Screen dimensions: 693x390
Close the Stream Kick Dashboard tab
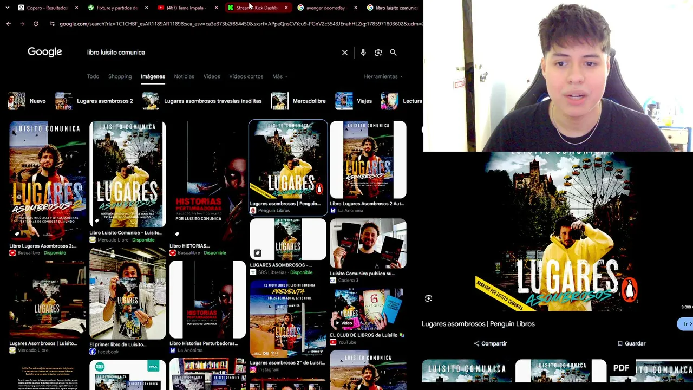pos(286,8)
